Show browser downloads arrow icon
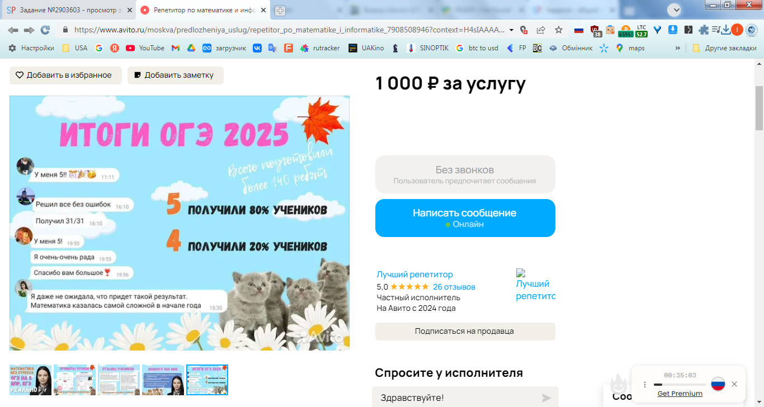The width and height of the screenshot is (764, 407). tap(726, 30)
